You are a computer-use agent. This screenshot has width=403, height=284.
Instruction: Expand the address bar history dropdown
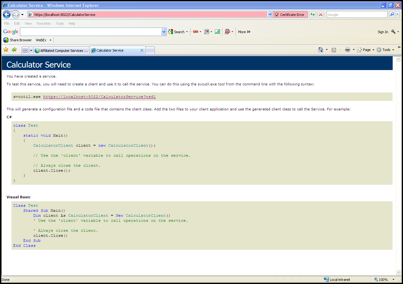pyautogui.click(x=270, y=14)
